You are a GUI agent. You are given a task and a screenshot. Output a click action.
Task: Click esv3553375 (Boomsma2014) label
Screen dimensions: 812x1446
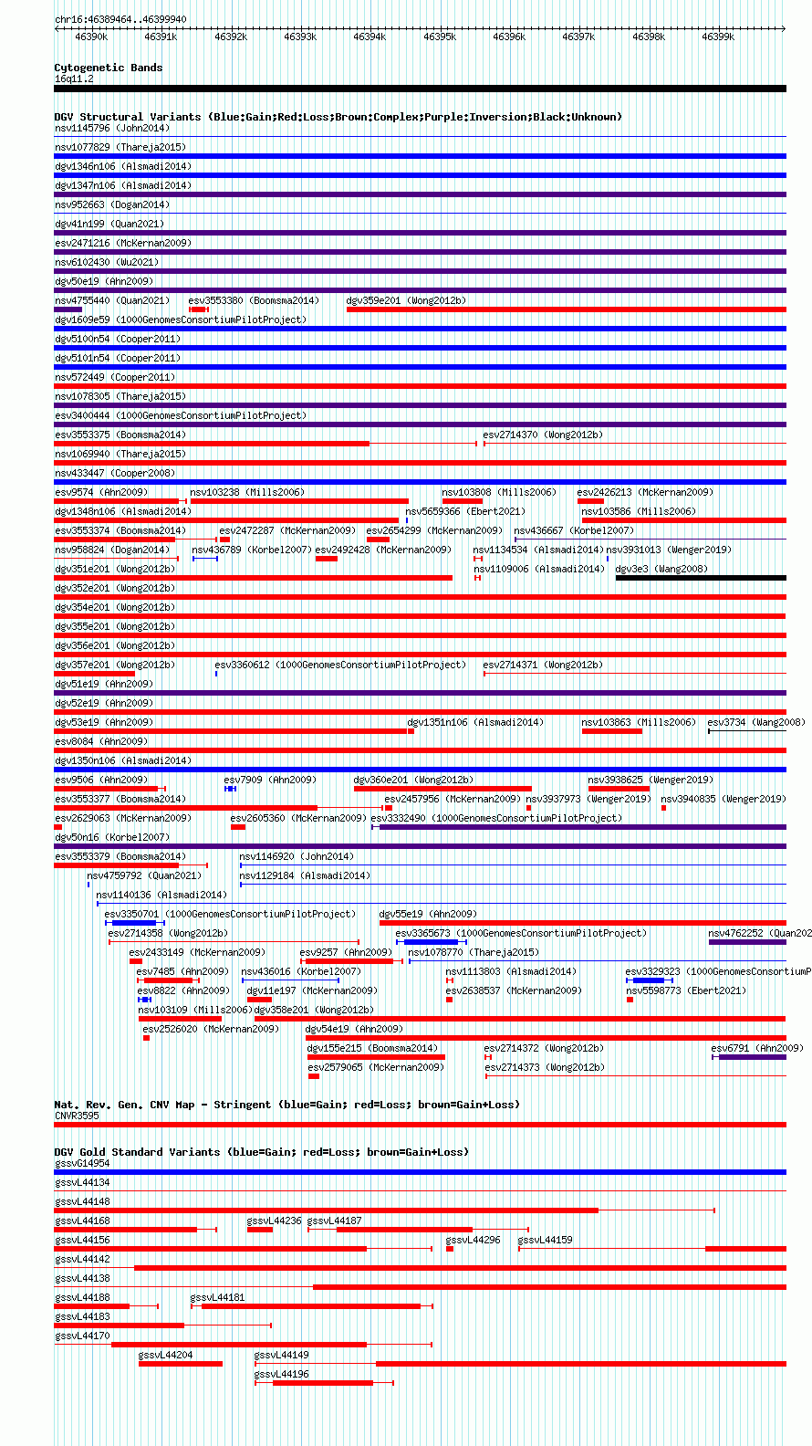click(120, 435)
